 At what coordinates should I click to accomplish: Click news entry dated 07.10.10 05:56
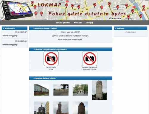(15, 43)
